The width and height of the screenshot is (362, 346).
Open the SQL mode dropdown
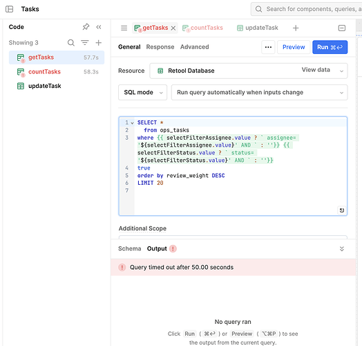[x=142, y=93]
